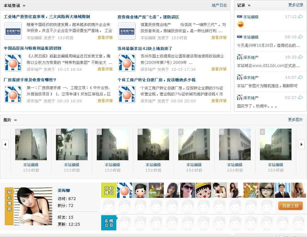Open the fifth building photo with red banner

click(x=194, y=144)
